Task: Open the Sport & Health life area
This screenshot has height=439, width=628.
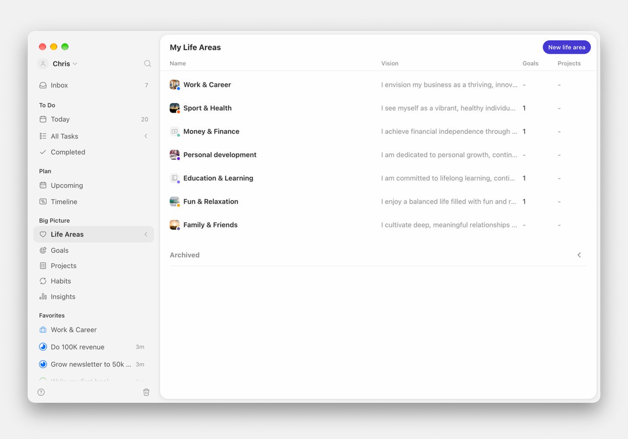Action: pos(207,108)
